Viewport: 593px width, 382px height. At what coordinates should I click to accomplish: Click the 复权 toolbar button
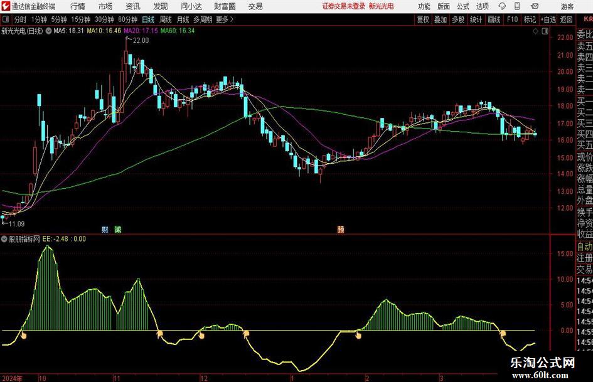[x=423, y=19]
